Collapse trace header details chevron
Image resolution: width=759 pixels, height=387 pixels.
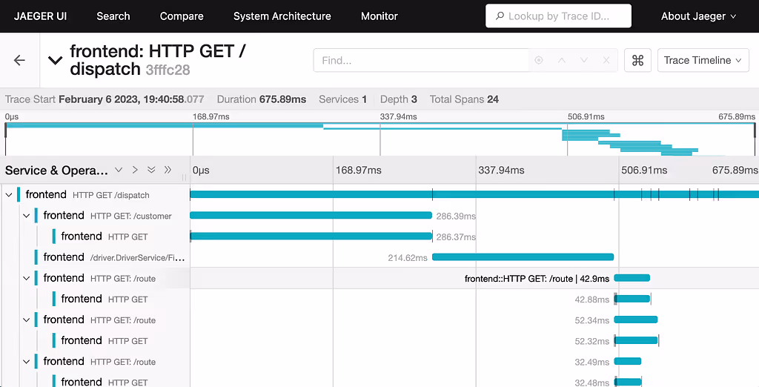(x=55, y=61)
